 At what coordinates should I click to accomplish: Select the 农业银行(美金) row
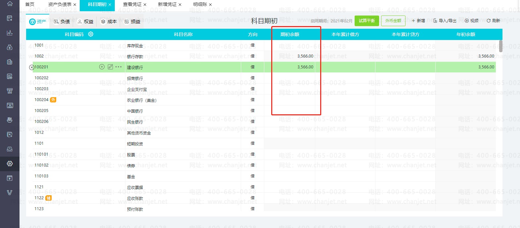(261, 100)
